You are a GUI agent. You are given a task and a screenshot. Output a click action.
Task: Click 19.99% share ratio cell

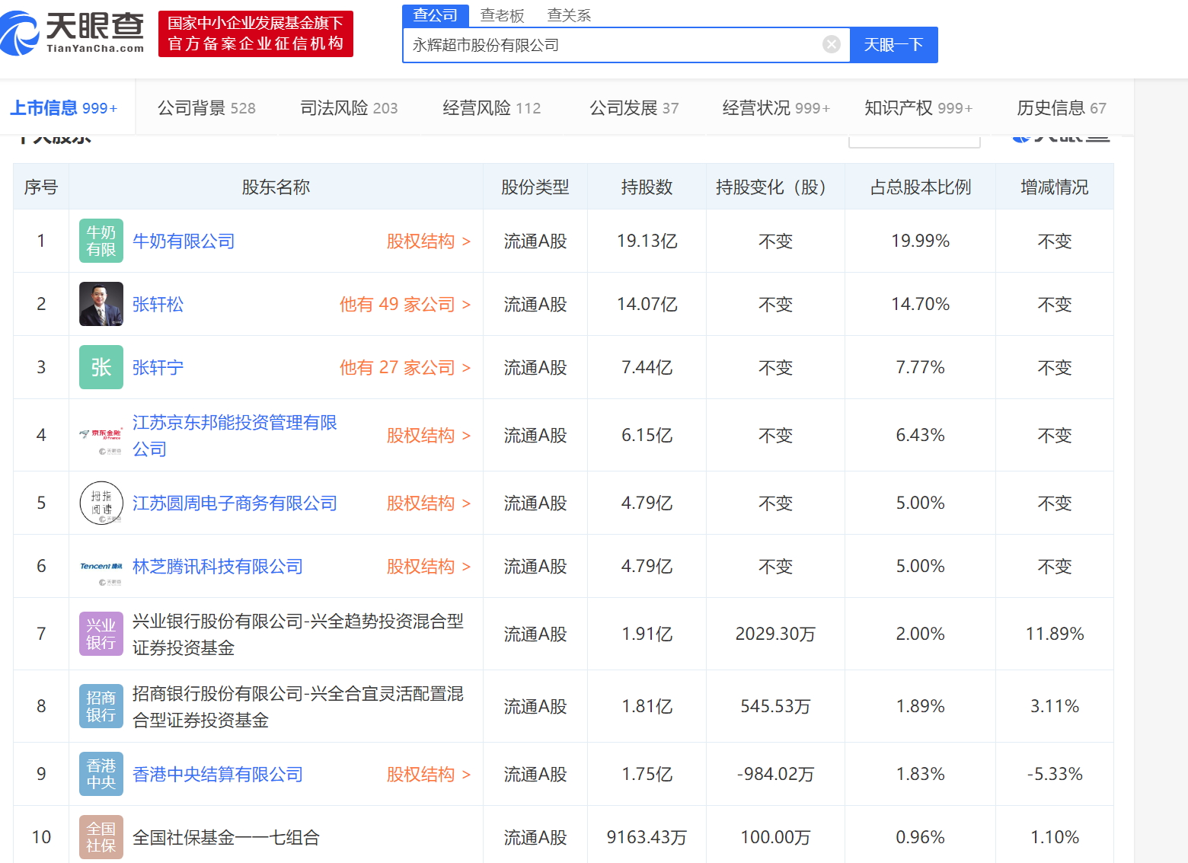[x=921, y=241]
